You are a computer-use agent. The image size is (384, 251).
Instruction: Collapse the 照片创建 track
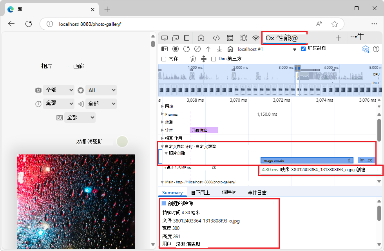pos(167,154)
